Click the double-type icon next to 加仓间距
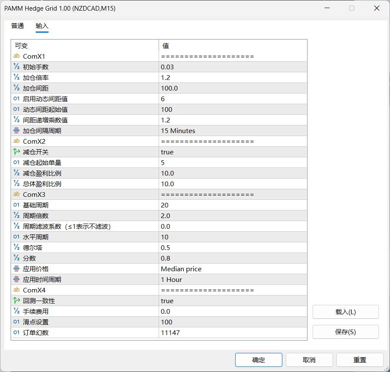The width and height of the screenshot is (390, 372). click(x=17, y=88)
